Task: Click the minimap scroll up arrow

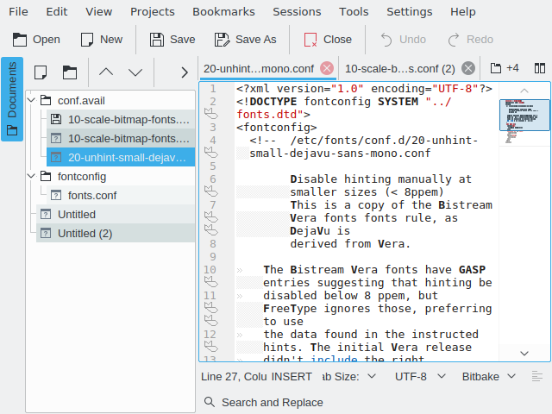Action: tap(524, 91)
